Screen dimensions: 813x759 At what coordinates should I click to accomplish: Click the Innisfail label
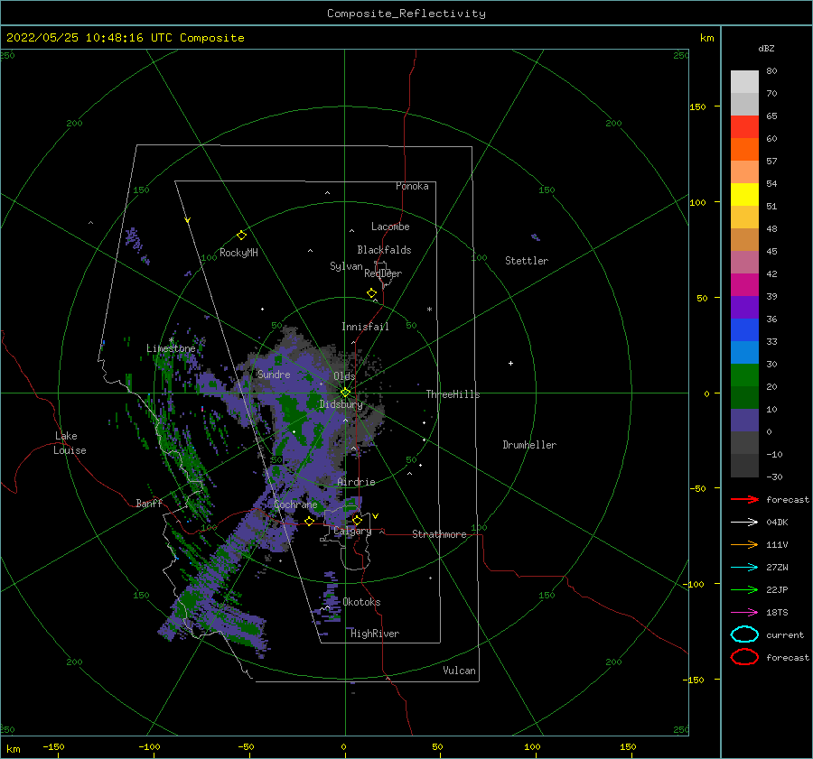[x=365, y=327]
